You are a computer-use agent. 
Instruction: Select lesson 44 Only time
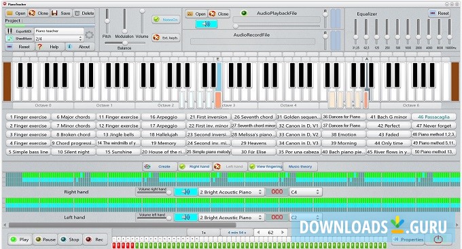click(x=389, y=143)
